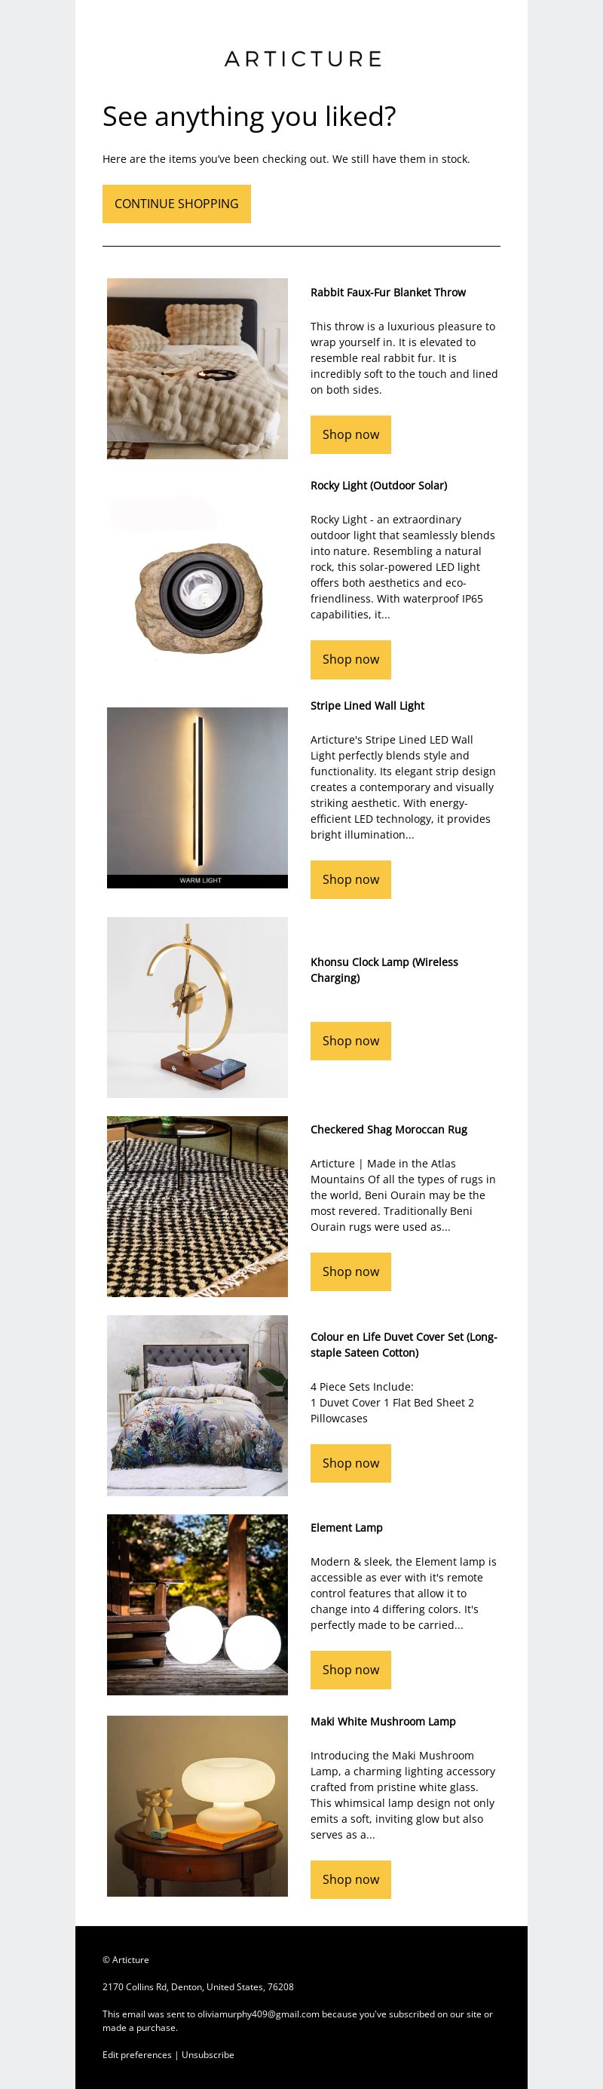Click Shop now for Element Lamp
Screen dimensions: 603x2089
(351, 1670)
